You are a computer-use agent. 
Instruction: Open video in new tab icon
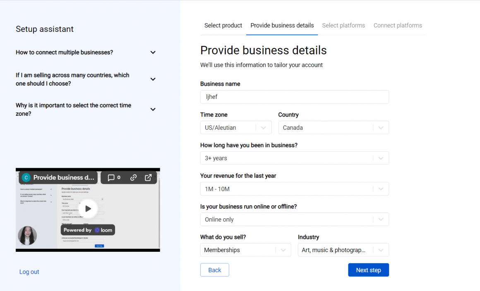[x=148, y=177]
